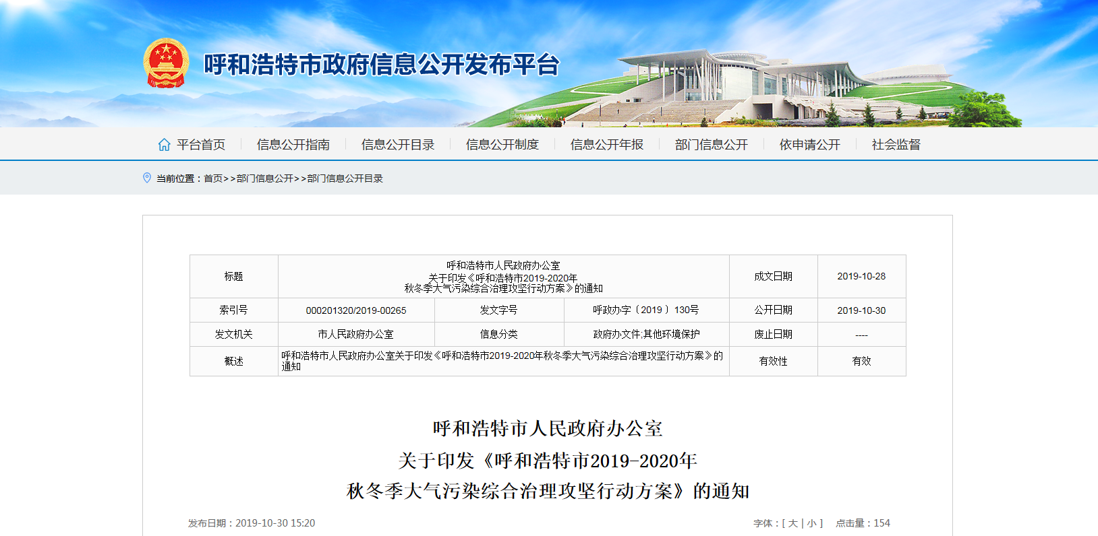
Task: Click the table title cell next to 标题
Action: [x=503, y=277]
